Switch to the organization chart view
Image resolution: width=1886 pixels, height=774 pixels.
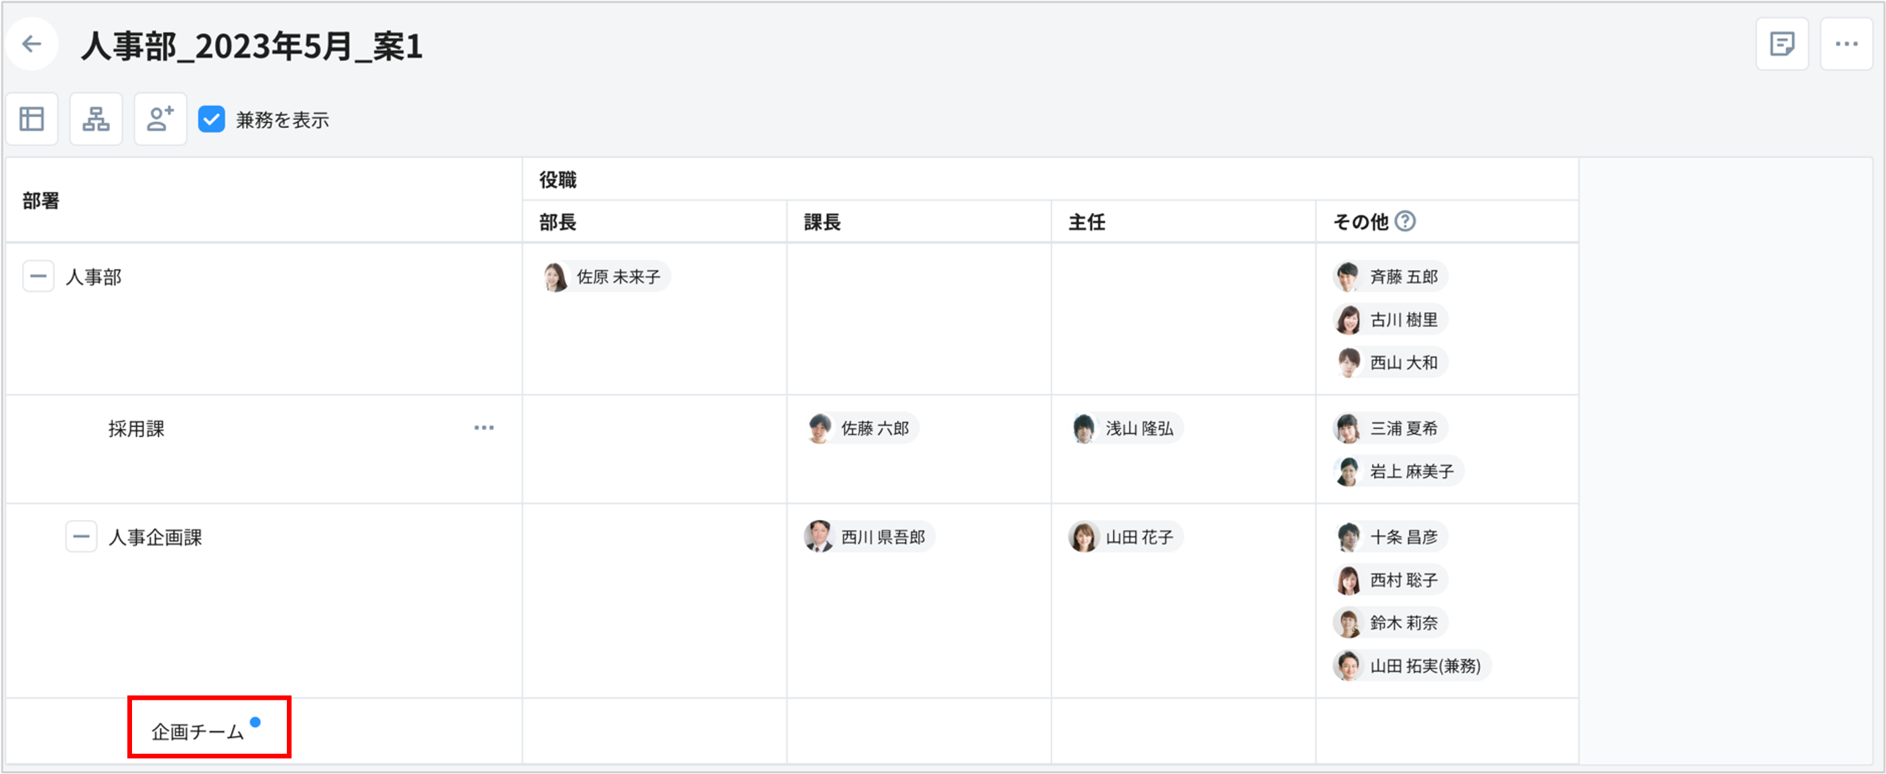[x=96, y=119]
